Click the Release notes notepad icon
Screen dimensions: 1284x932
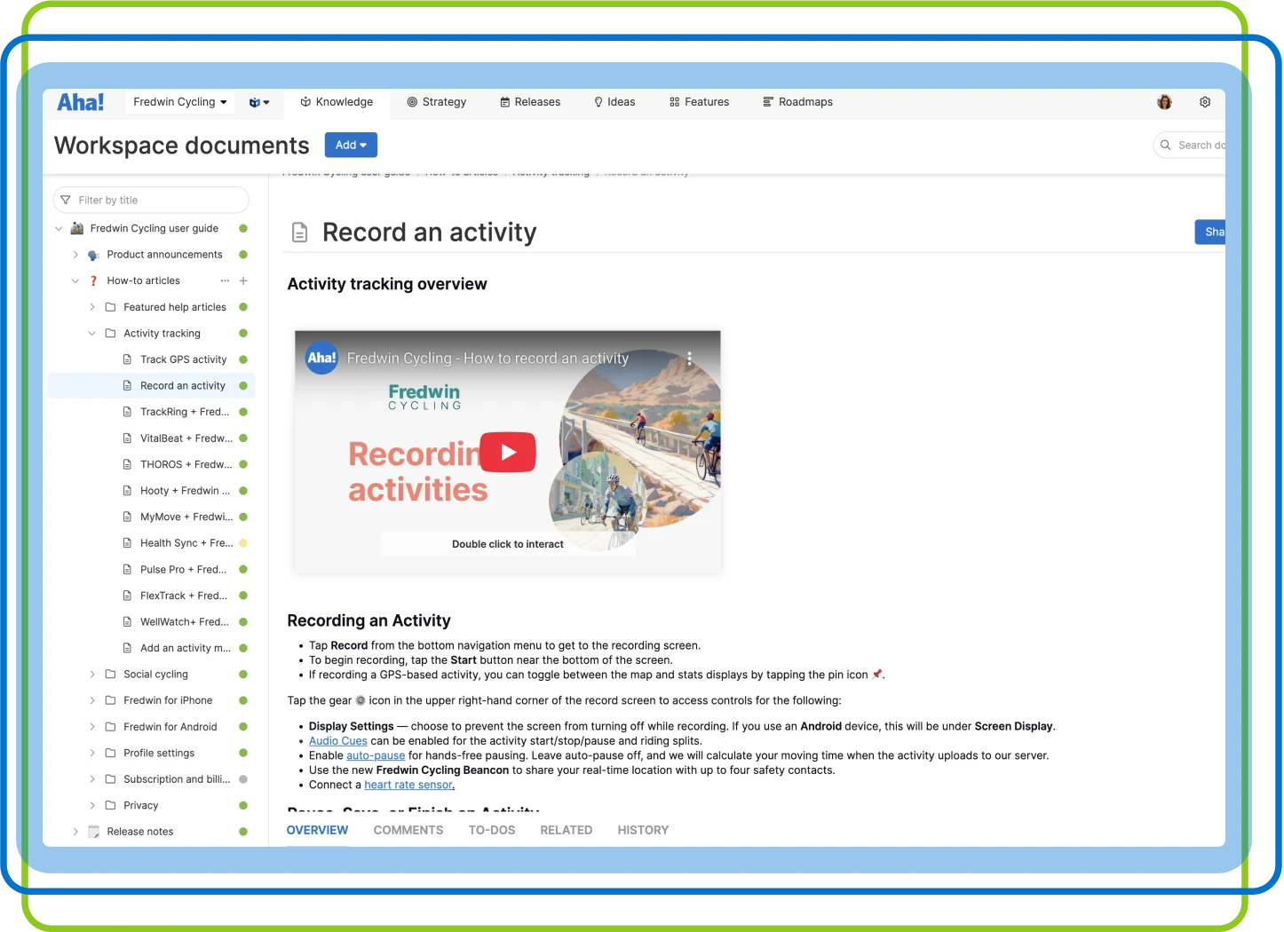click(94, 832)
